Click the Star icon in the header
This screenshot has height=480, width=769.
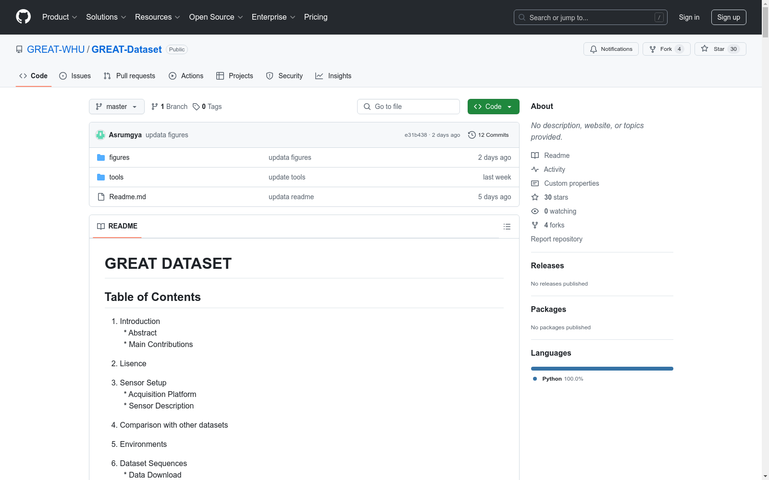coord(705,48)
